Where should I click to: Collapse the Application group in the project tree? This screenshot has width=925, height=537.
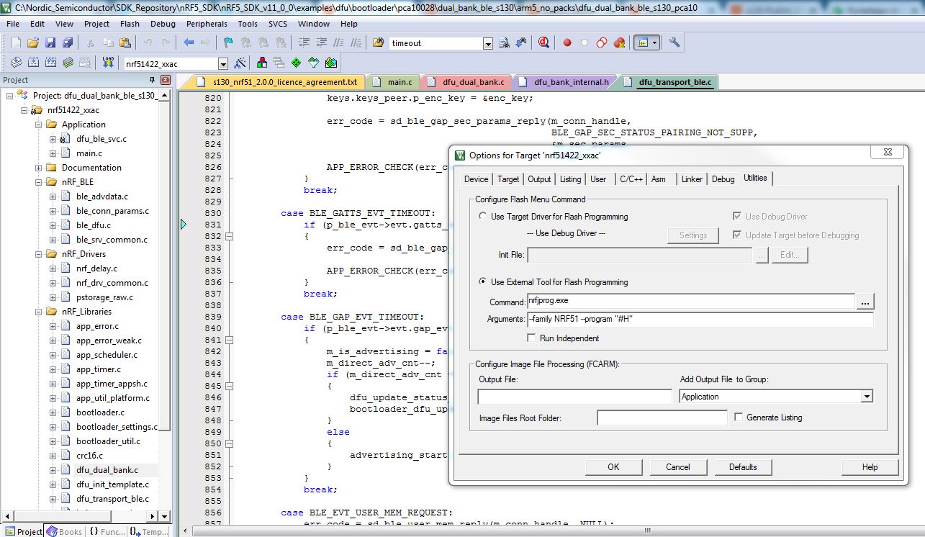click(39, 125)
